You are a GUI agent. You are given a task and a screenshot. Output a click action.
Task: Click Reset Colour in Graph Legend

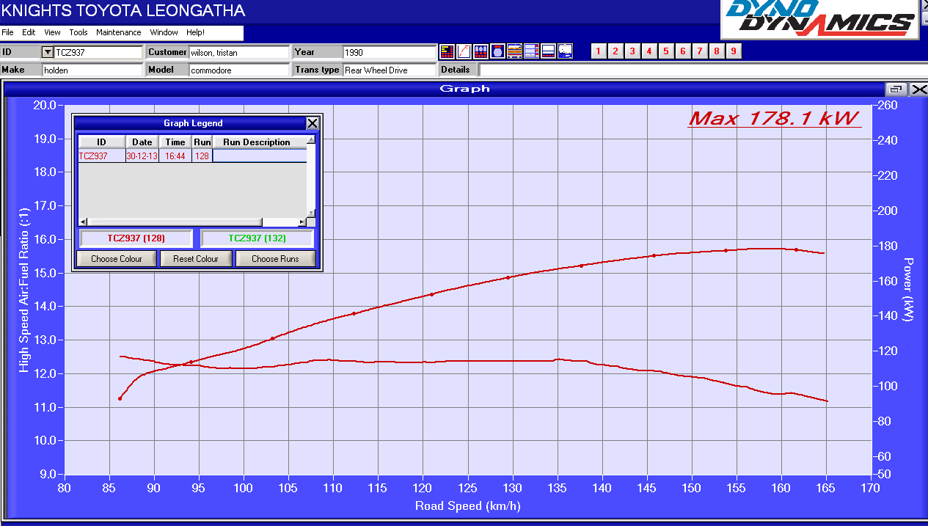click(x=196, y=259)
